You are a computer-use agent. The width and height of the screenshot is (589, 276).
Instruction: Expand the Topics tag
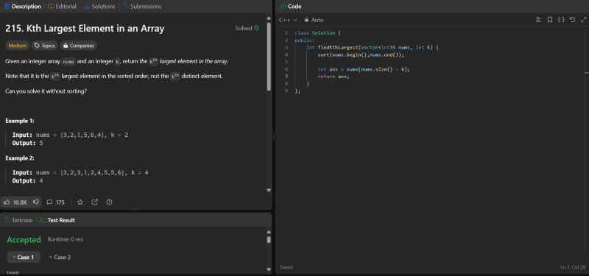[44, 46]
